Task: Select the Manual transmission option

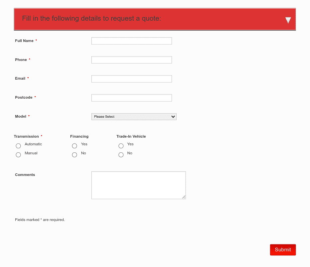Action: [x=18, y=155]
